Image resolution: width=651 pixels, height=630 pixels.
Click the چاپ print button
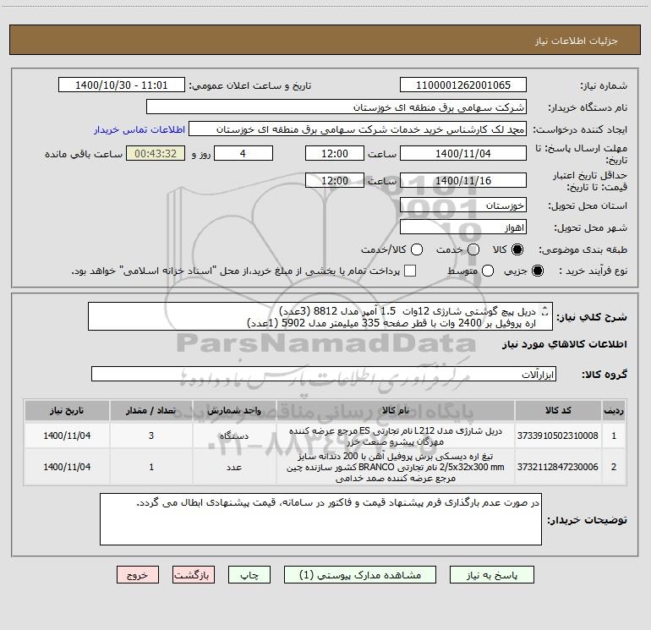point(249,575)
